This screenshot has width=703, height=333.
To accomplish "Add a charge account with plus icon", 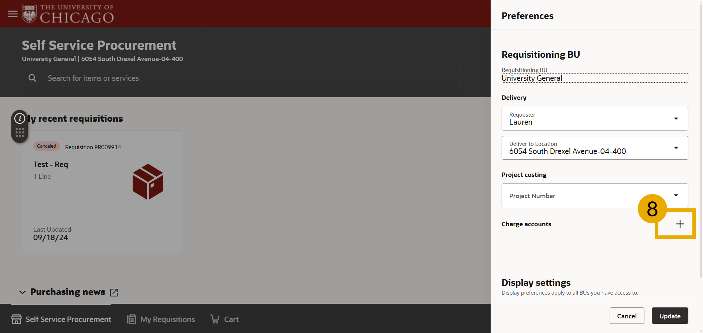I will tap(680, 224).
